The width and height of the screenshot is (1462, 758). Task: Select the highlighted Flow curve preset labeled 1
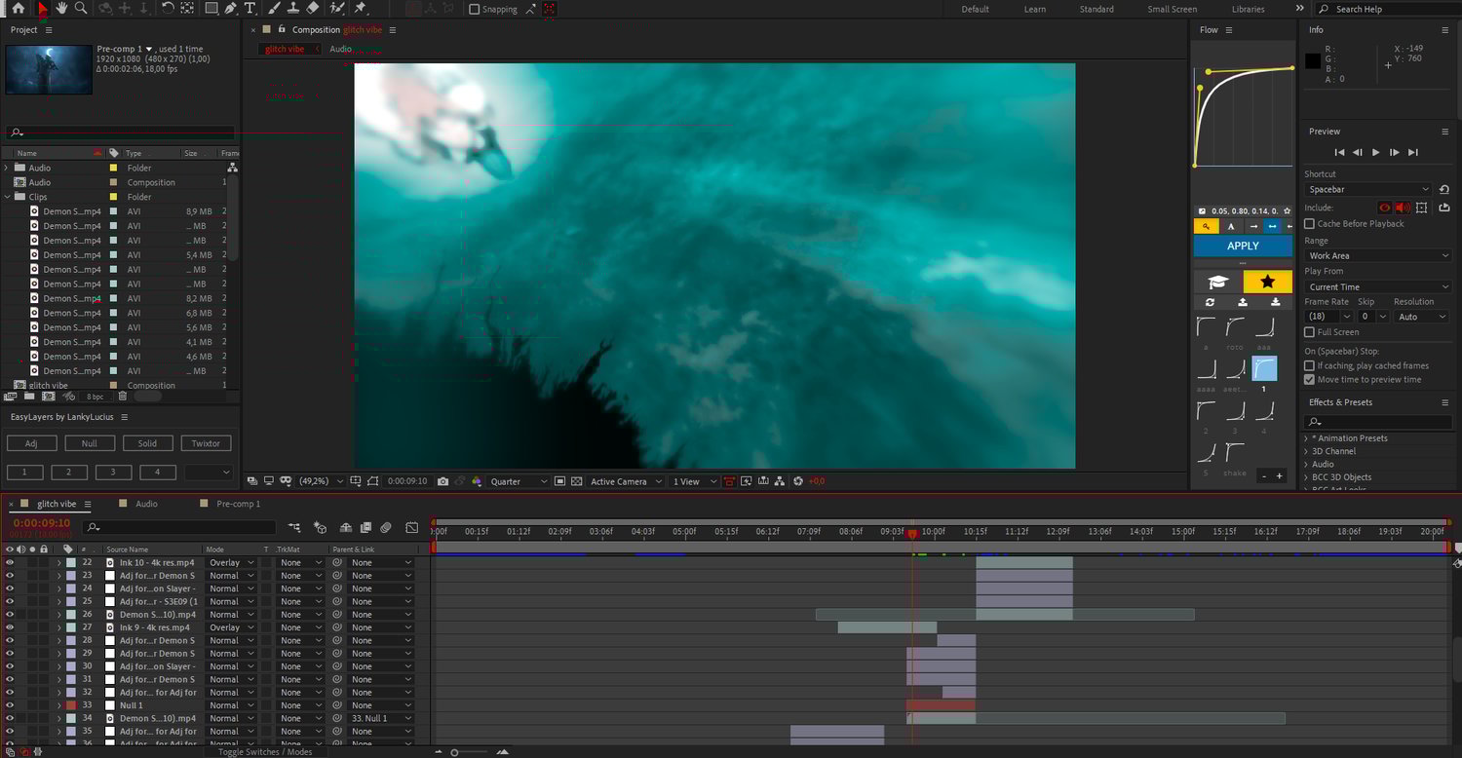pos(1264,368)
